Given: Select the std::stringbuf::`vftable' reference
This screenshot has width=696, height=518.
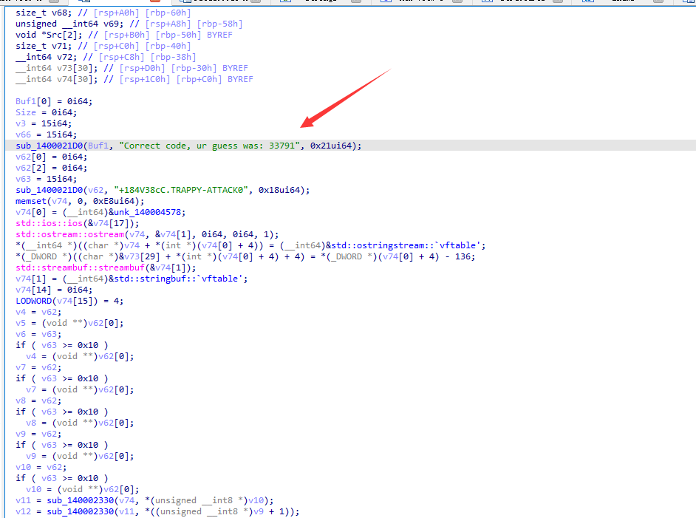Looking at the screenshot, I should click(x=170, y=278).
